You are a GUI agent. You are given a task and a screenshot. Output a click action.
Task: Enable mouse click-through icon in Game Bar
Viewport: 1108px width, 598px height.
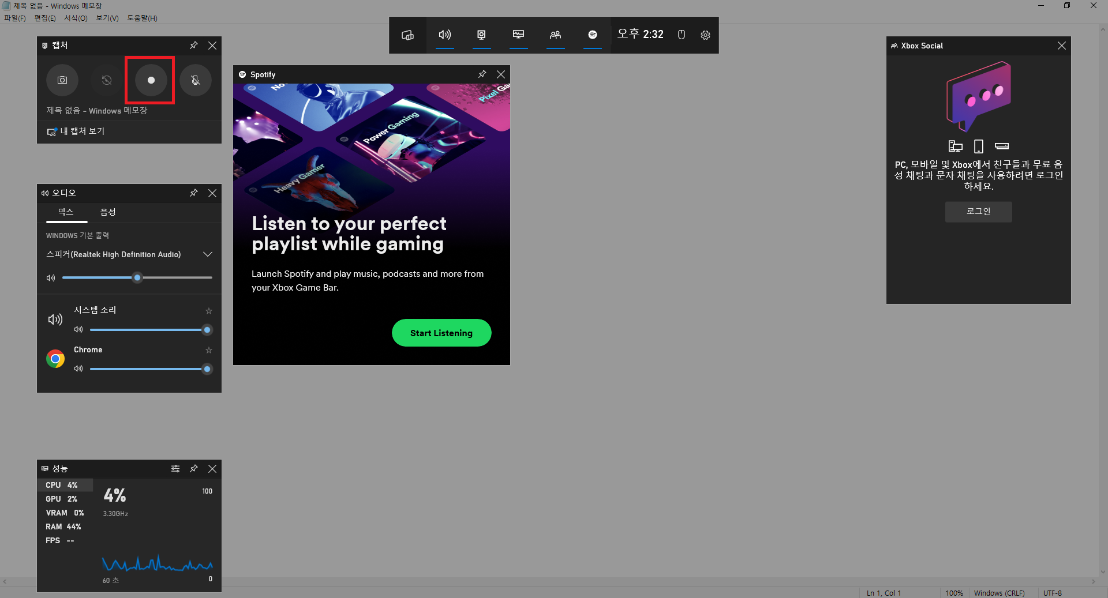click(x=681, y=35)
